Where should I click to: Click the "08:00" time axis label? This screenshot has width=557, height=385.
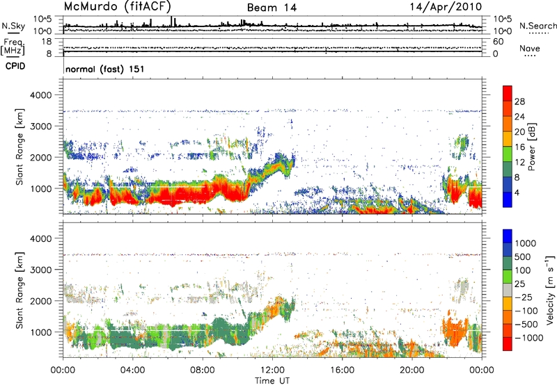click(203, 370)
